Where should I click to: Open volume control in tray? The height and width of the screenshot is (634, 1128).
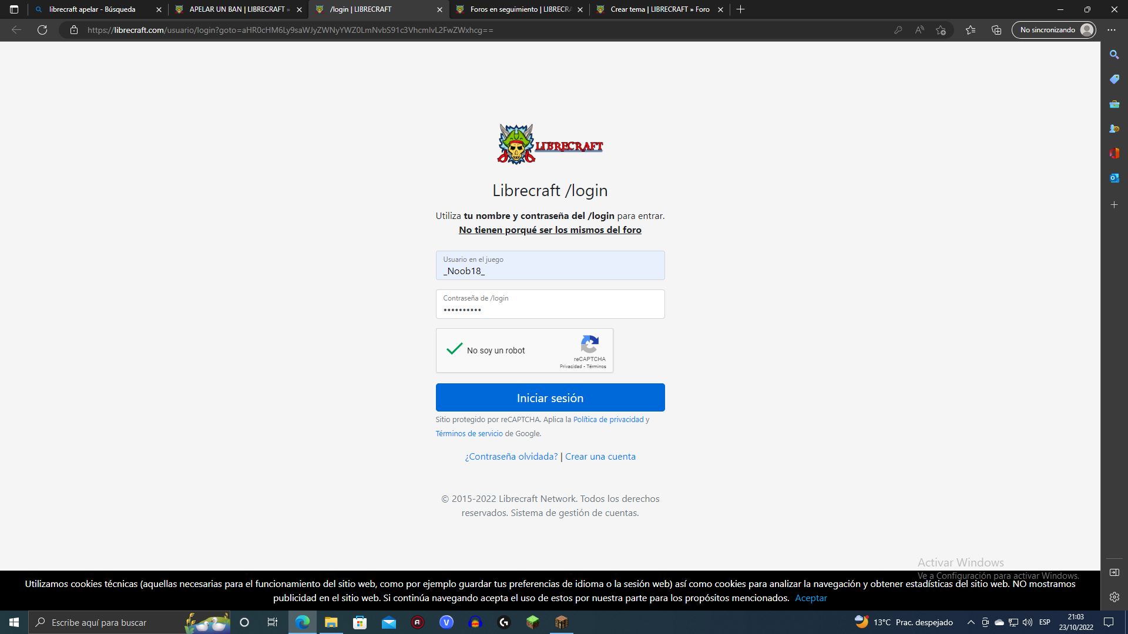[x=1028, y=622]
